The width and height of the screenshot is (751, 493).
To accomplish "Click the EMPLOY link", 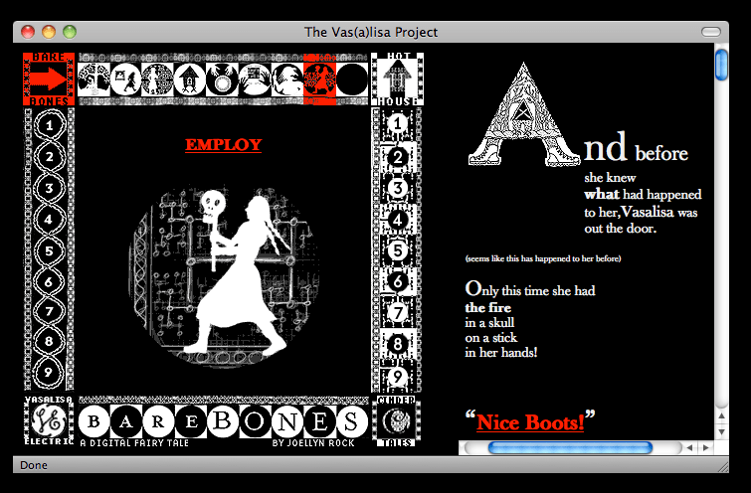I will [x=223, y=145].
